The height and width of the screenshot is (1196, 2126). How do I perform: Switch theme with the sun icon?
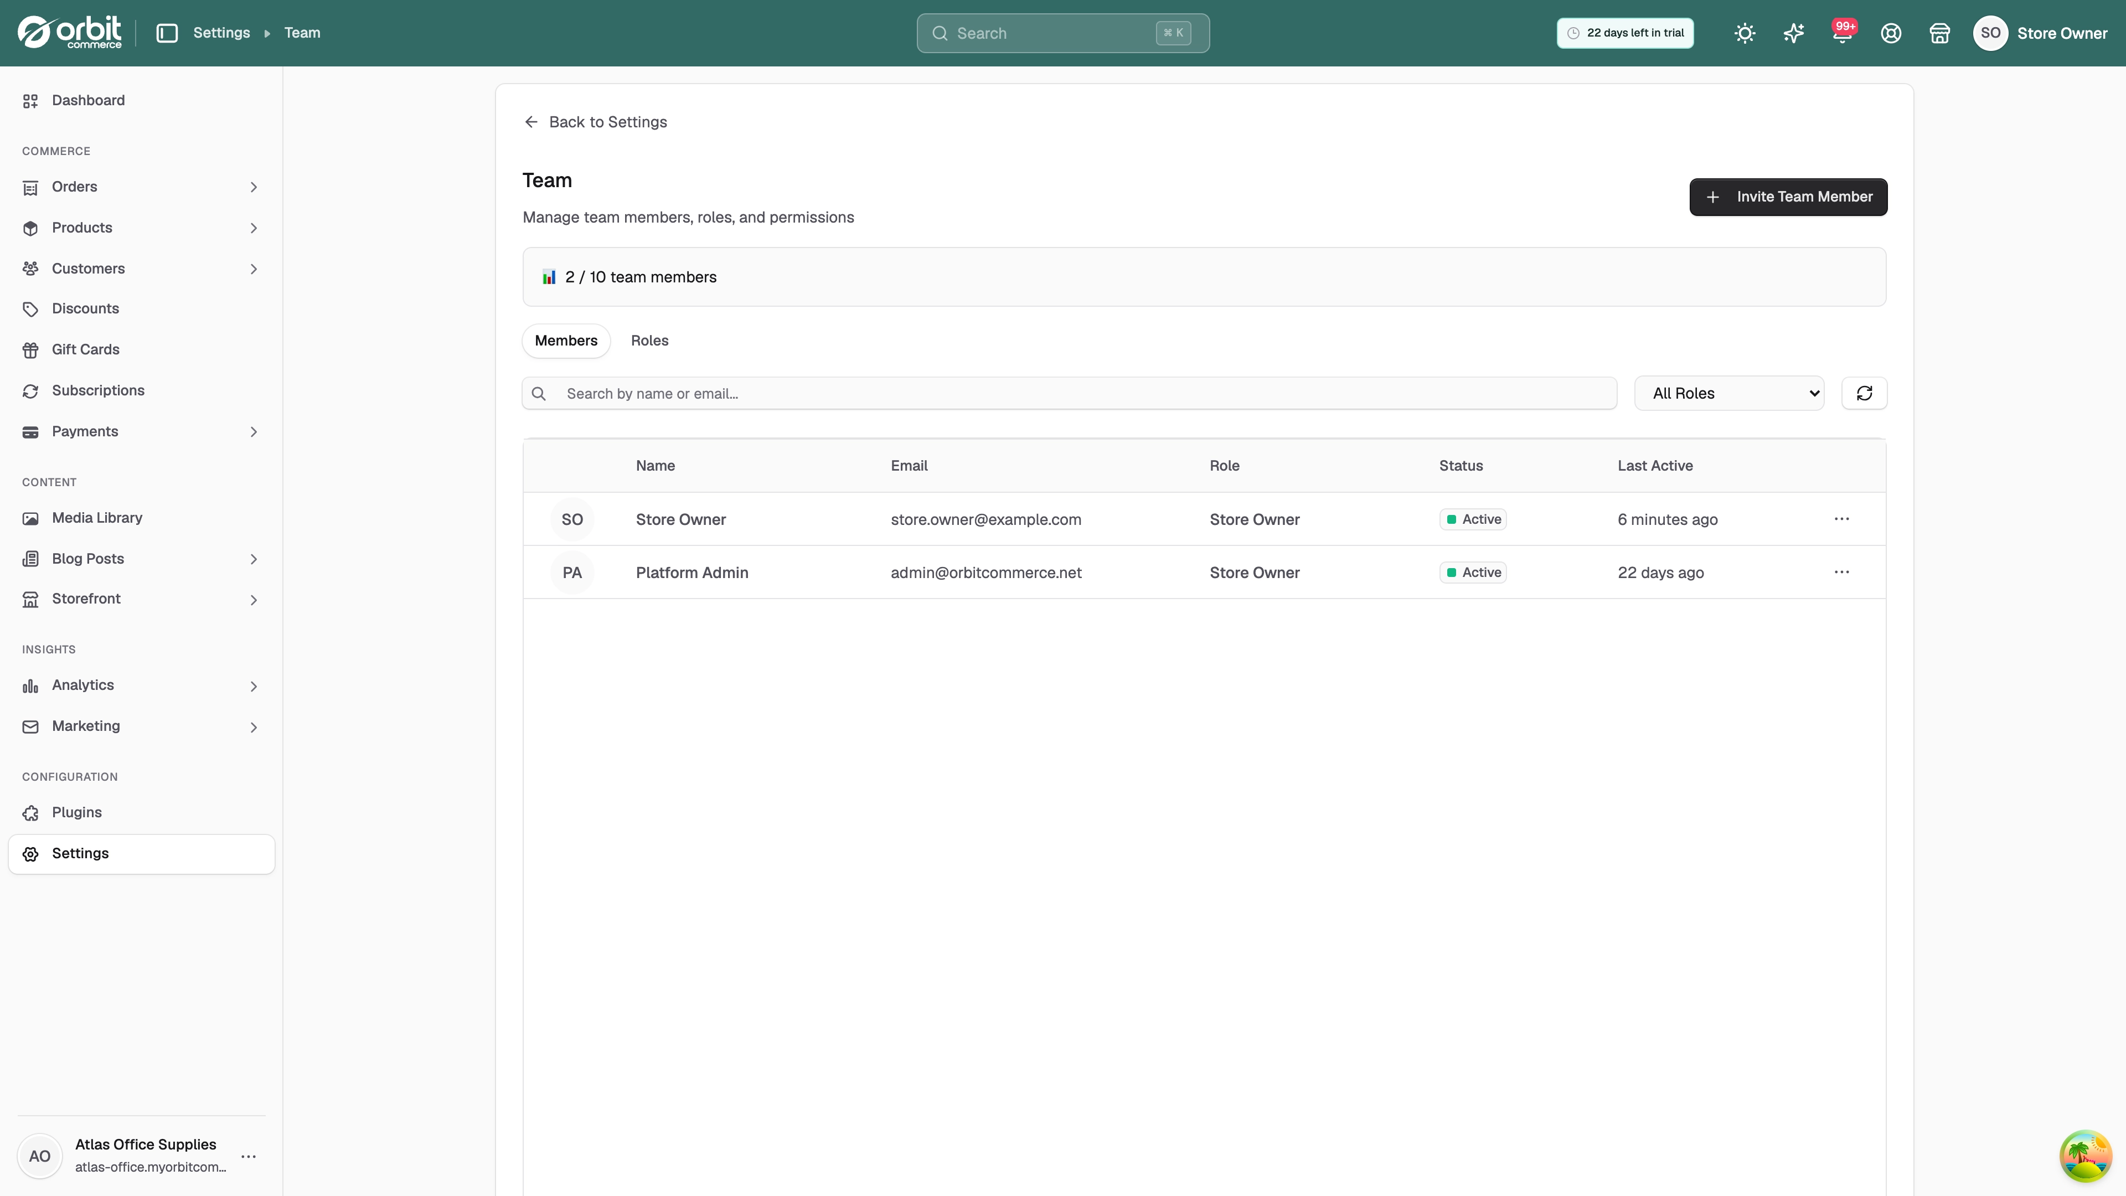pos(1745,33)
